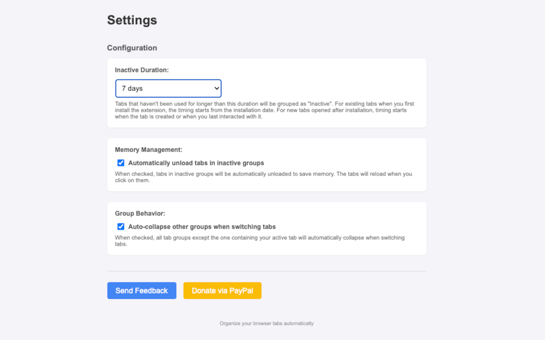This screenshot has height=340, width=545.
Task: Uncheck automatically unload tabs in inactive groups
Action: [x=120, y=163]
